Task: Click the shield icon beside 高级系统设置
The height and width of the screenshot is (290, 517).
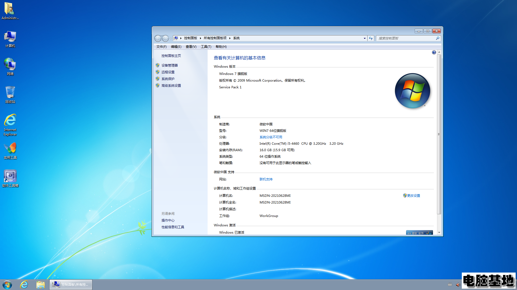Action: click(158, 85)
